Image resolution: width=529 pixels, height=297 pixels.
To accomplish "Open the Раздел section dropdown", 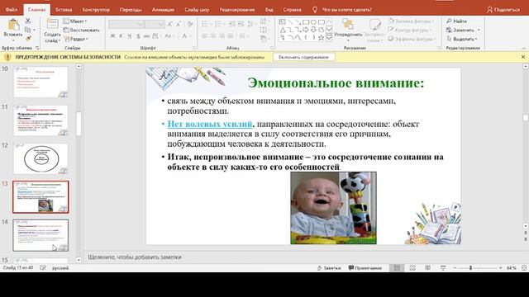I will point(76,39).
